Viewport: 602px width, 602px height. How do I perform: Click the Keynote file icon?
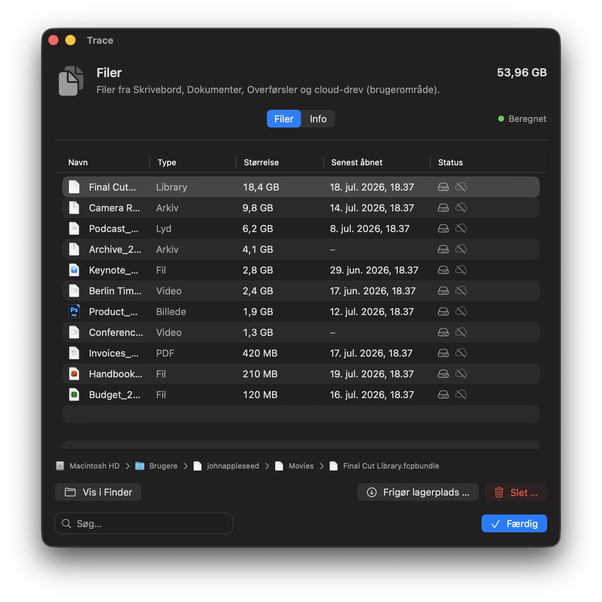coord(74,270)
